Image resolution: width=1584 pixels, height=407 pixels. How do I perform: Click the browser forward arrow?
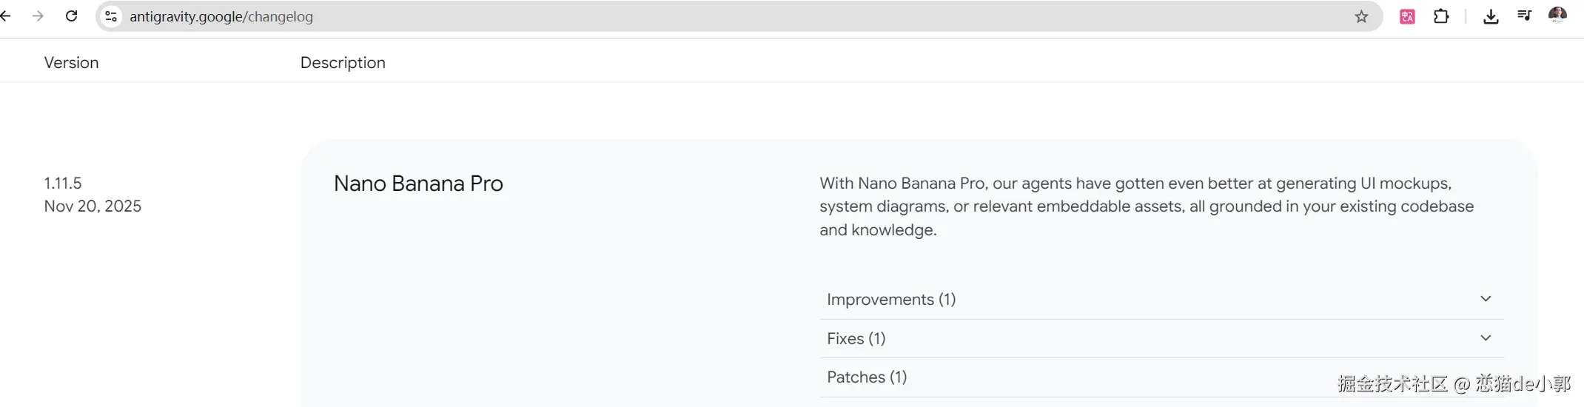coord(38,16)
